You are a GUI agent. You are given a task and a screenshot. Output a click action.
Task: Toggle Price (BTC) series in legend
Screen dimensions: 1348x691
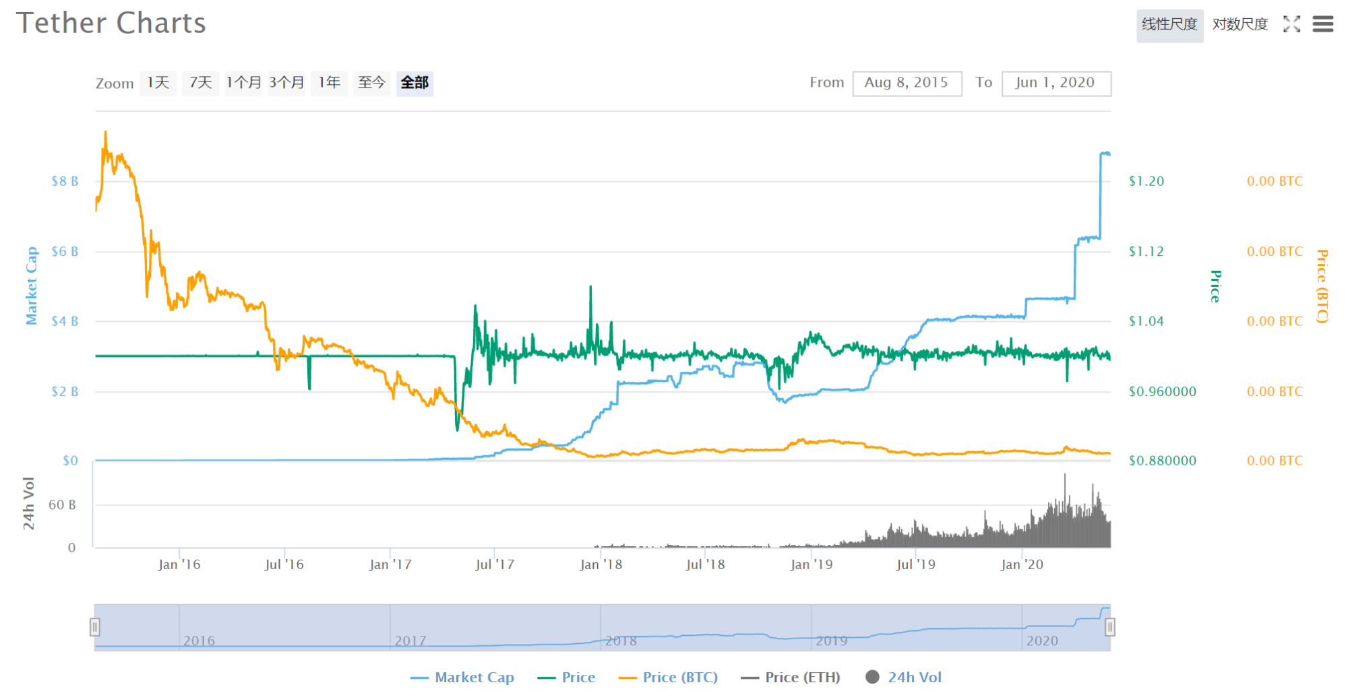point(669,678)
